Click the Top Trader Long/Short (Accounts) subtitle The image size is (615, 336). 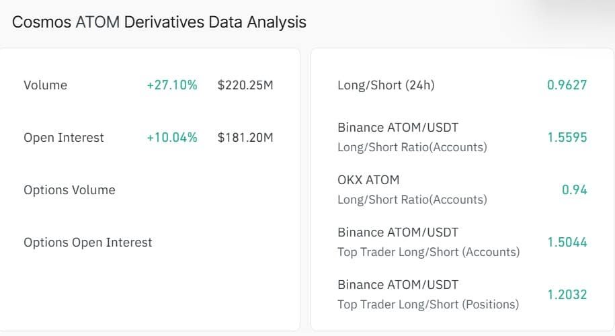click(x=428, y=252)
